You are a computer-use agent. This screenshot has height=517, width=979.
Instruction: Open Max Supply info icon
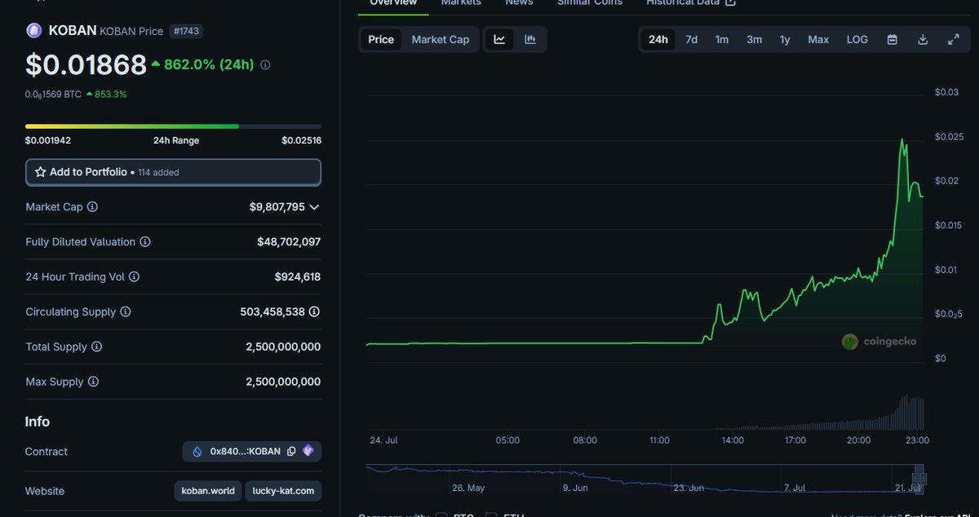click(93, 382)
